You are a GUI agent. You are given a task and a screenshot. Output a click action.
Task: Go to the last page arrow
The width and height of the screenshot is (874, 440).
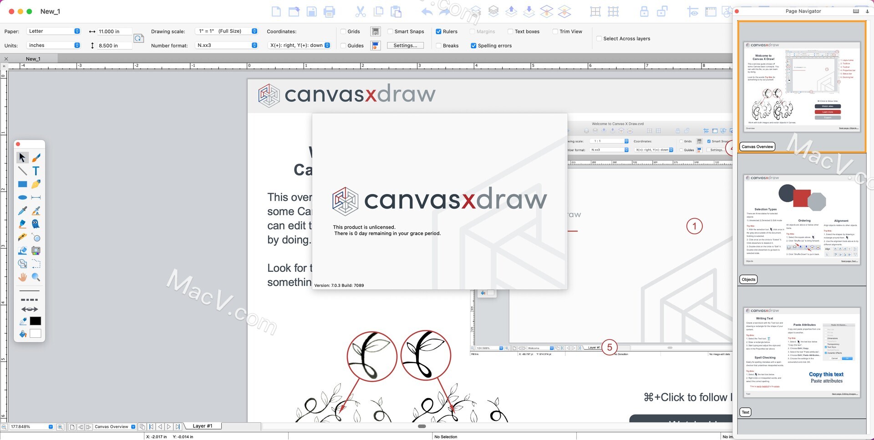tap(178, 427)
